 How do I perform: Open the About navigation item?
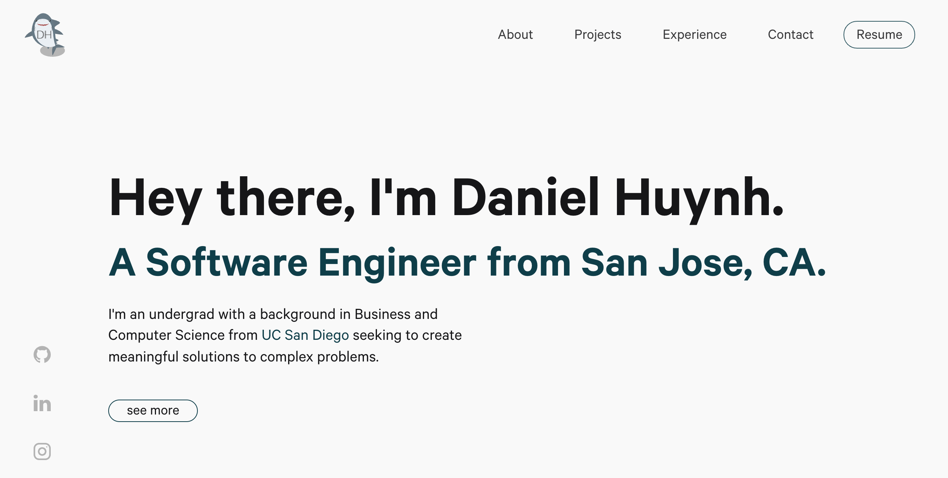(x=515, y=34)
